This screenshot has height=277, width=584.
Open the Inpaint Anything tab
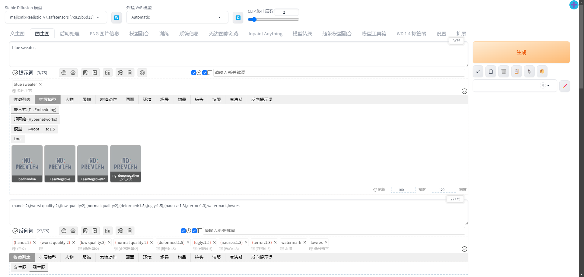[265, 33]
